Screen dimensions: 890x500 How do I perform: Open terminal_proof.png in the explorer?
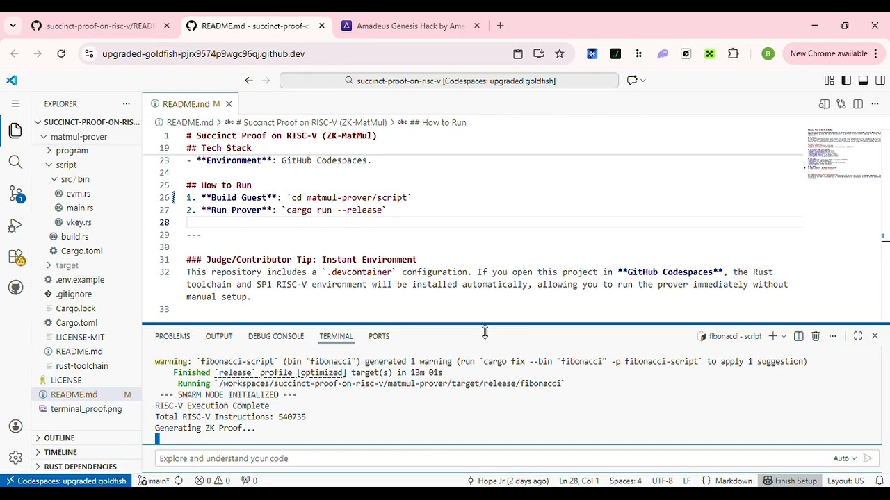coord(86,409)
